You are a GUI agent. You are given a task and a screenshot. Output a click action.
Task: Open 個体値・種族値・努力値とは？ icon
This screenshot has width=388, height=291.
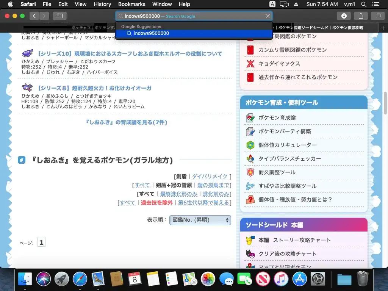pos(250,199)
